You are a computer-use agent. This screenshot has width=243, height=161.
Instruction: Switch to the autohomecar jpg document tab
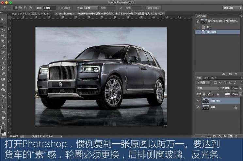coord(110,14)
